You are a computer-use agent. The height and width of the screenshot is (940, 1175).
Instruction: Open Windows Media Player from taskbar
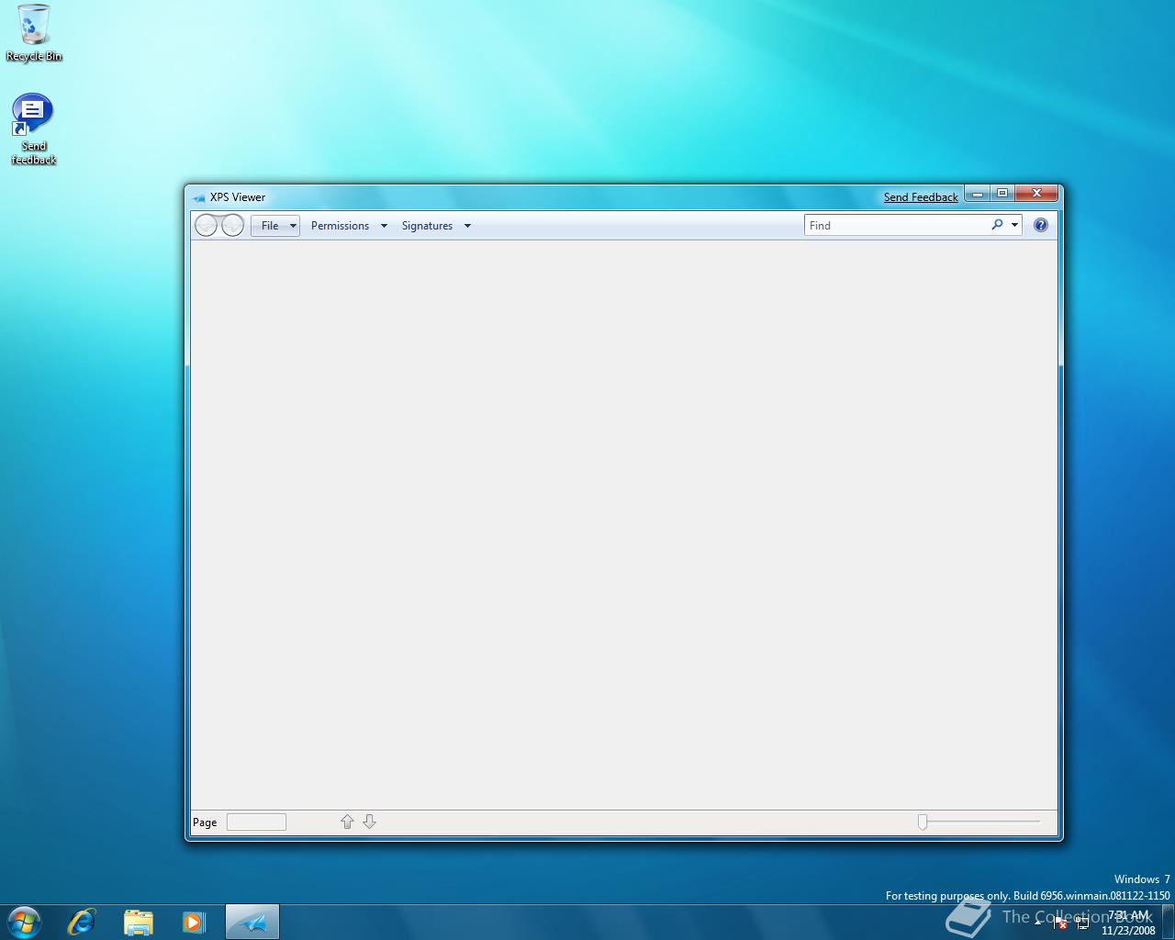click(x=194, y=922)
